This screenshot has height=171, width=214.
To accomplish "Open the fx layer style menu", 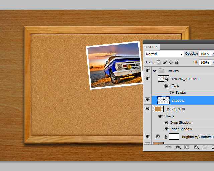I will 178,147.
